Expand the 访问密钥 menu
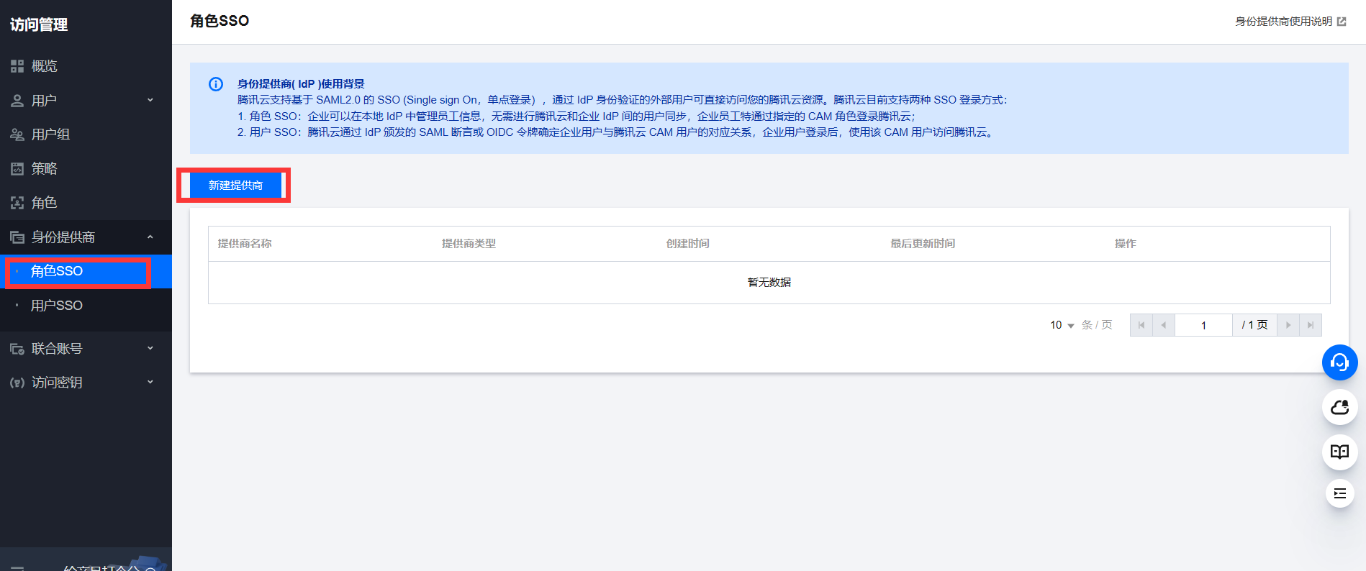Image resolution: width=1366 pixels, height=571 pixels. click(150, 382)
